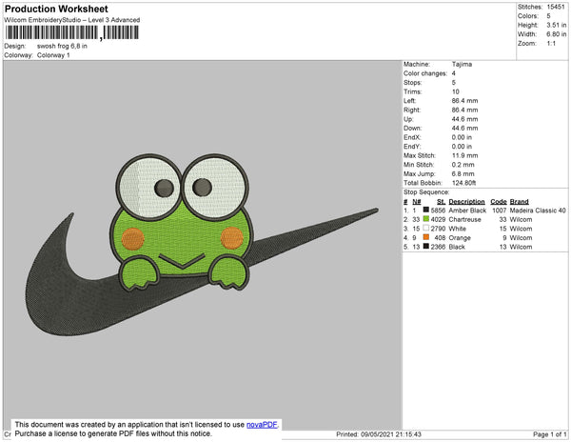The height and width of the screenshot is (442, 571).
Task: Click the Code column header
Action: [x=499, y=202]
